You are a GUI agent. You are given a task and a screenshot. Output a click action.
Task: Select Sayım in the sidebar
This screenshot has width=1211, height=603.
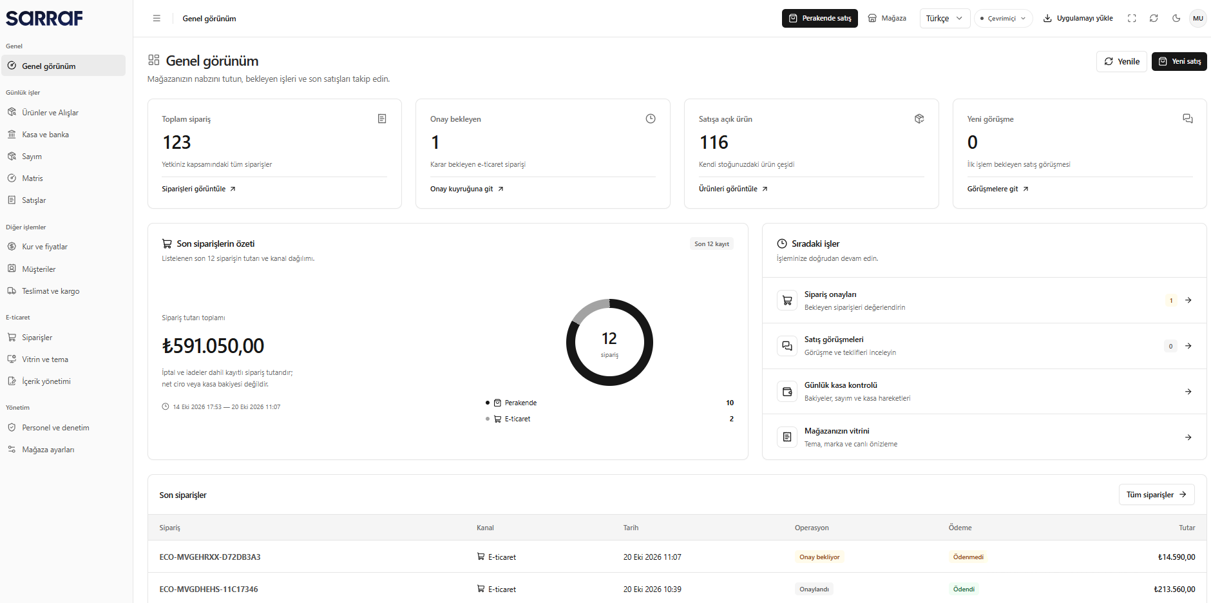click(64, 156)
